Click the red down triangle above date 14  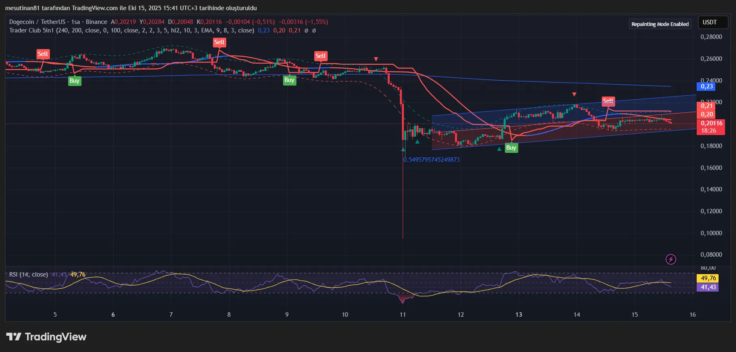[x=574, y=94]
